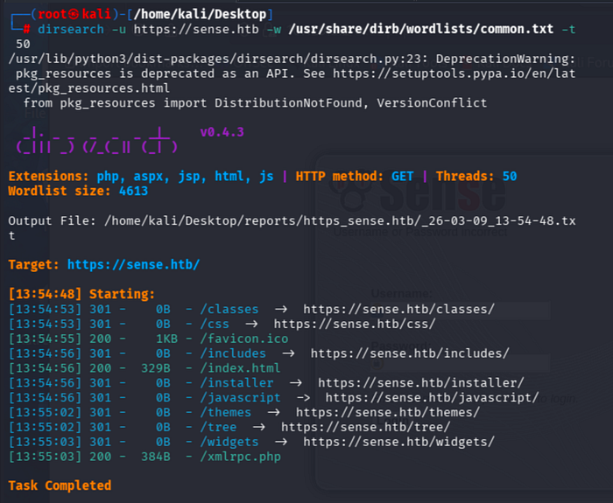Screen dimensions: 613x503
Task: Click the Username field in background login window
Action: pos(460,310)
